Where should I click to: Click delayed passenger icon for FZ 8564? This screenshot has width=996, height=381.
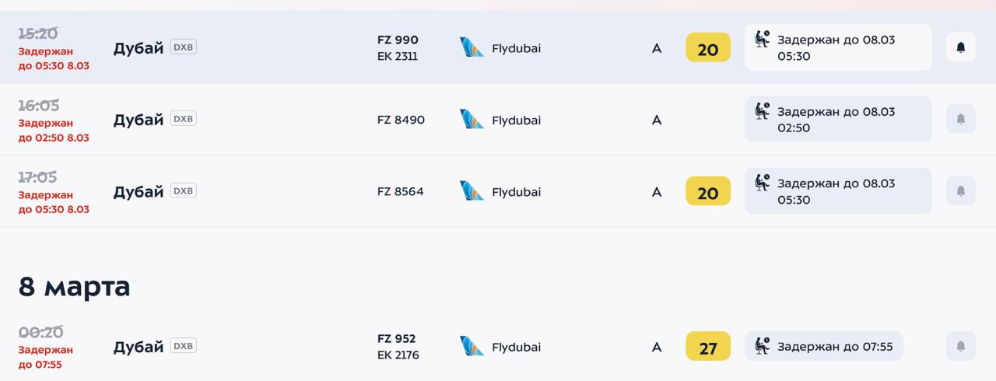[762, 183]
